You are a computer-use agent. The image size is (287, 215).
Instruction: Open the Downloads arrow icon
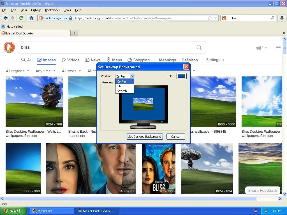[x=282, y=18]
